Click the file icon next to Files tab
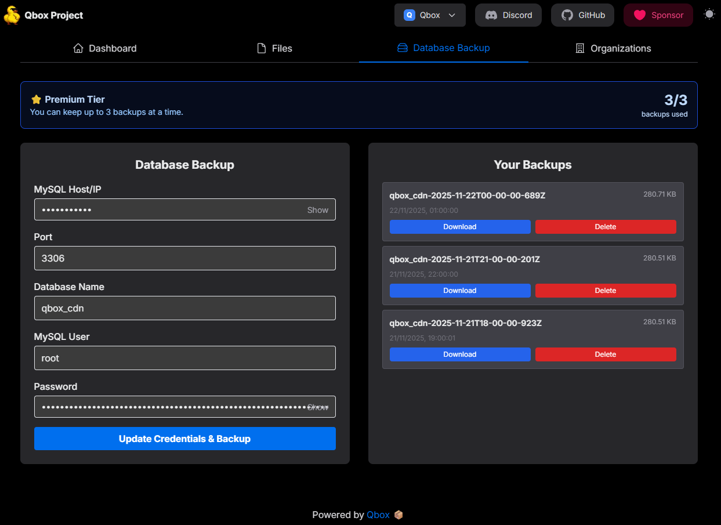 260,48
